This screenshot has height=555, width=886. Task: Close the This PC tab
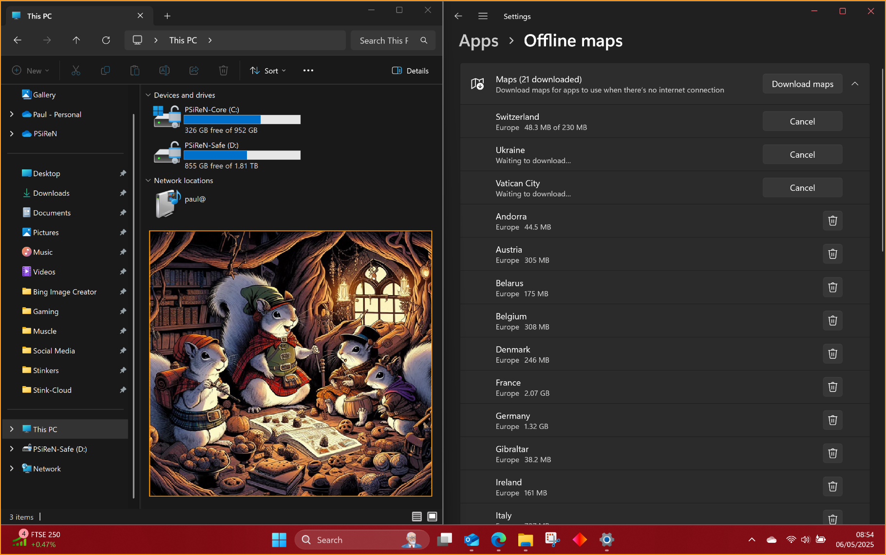tap(140, 16)
